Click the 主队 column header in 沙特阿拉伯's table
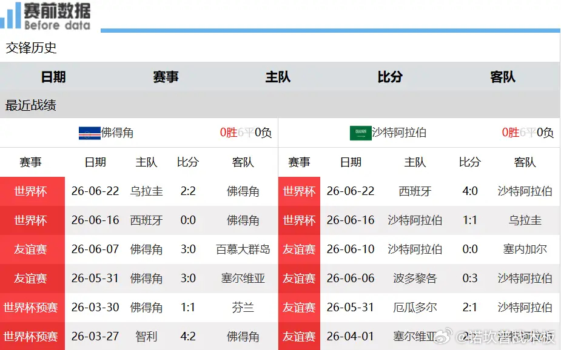 (x=415, y=162)
